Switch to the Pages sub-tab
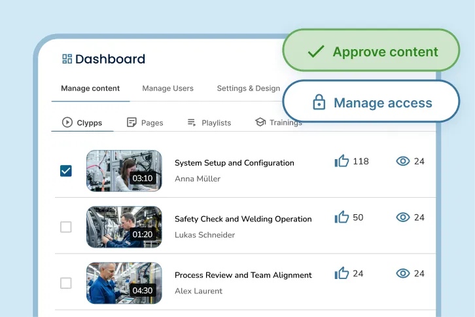The width and height of the screenshot is (475, 317). pos(145,122)
